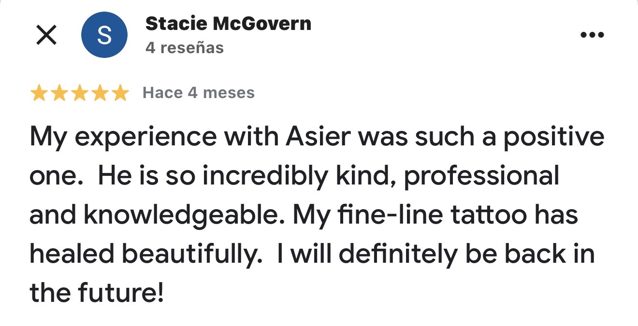Click the first rating star
This screenshot has height=326, width=638.
click(40, 92)
